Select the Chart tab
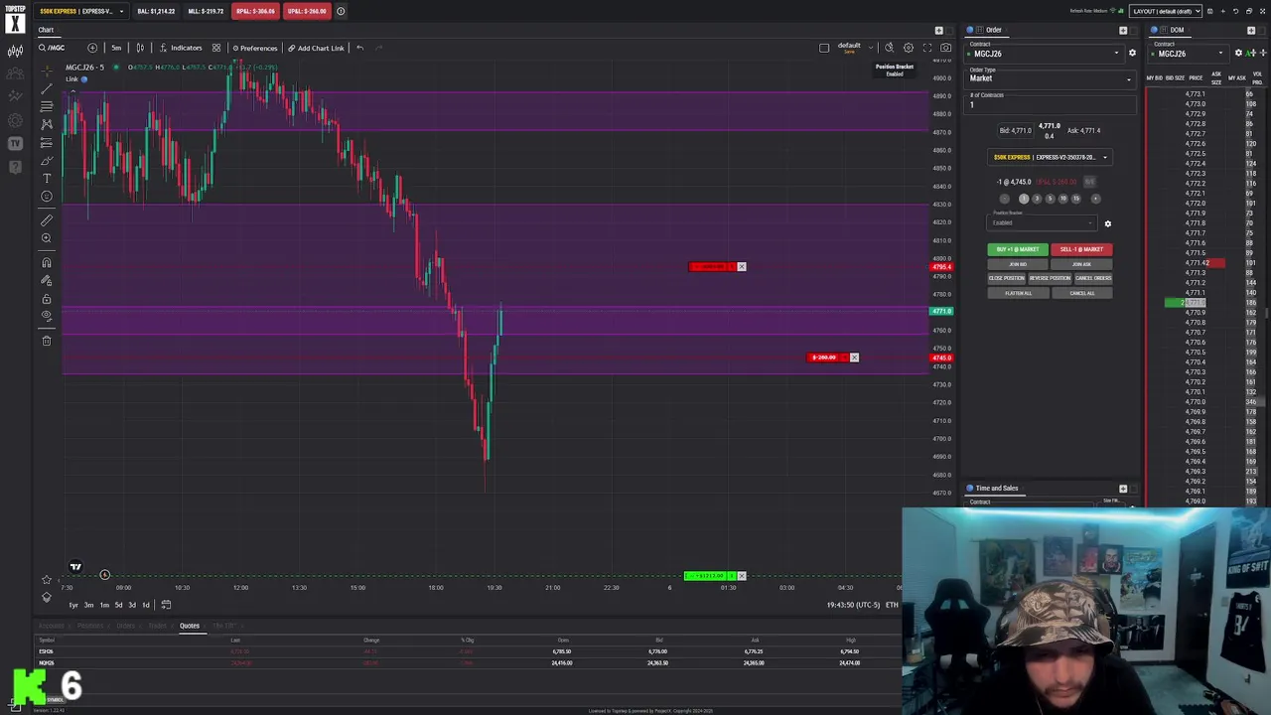This screenshot has width=1271, height=715. tap(46, 30)
